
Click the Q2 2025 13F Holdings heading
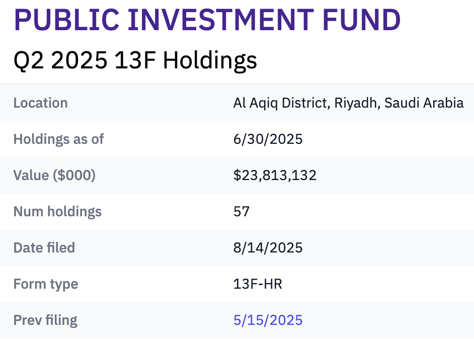(x=135, y=60)
